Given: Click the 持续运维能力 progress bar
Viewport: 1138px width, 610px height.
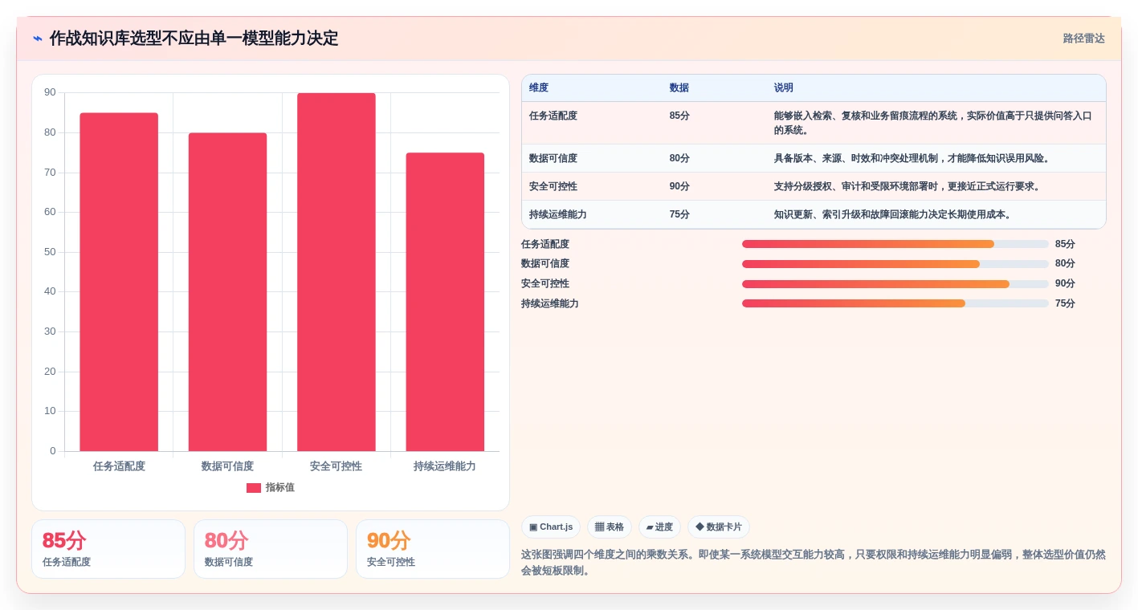Looking at the screenshot, I should pyautogui.click(x=895, y=303).
